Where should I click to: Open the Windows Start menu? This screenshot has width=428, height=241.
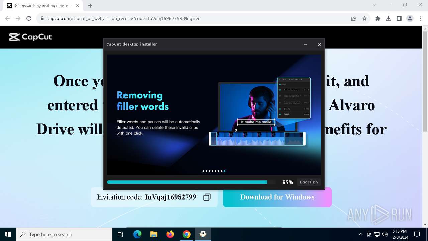8,234
